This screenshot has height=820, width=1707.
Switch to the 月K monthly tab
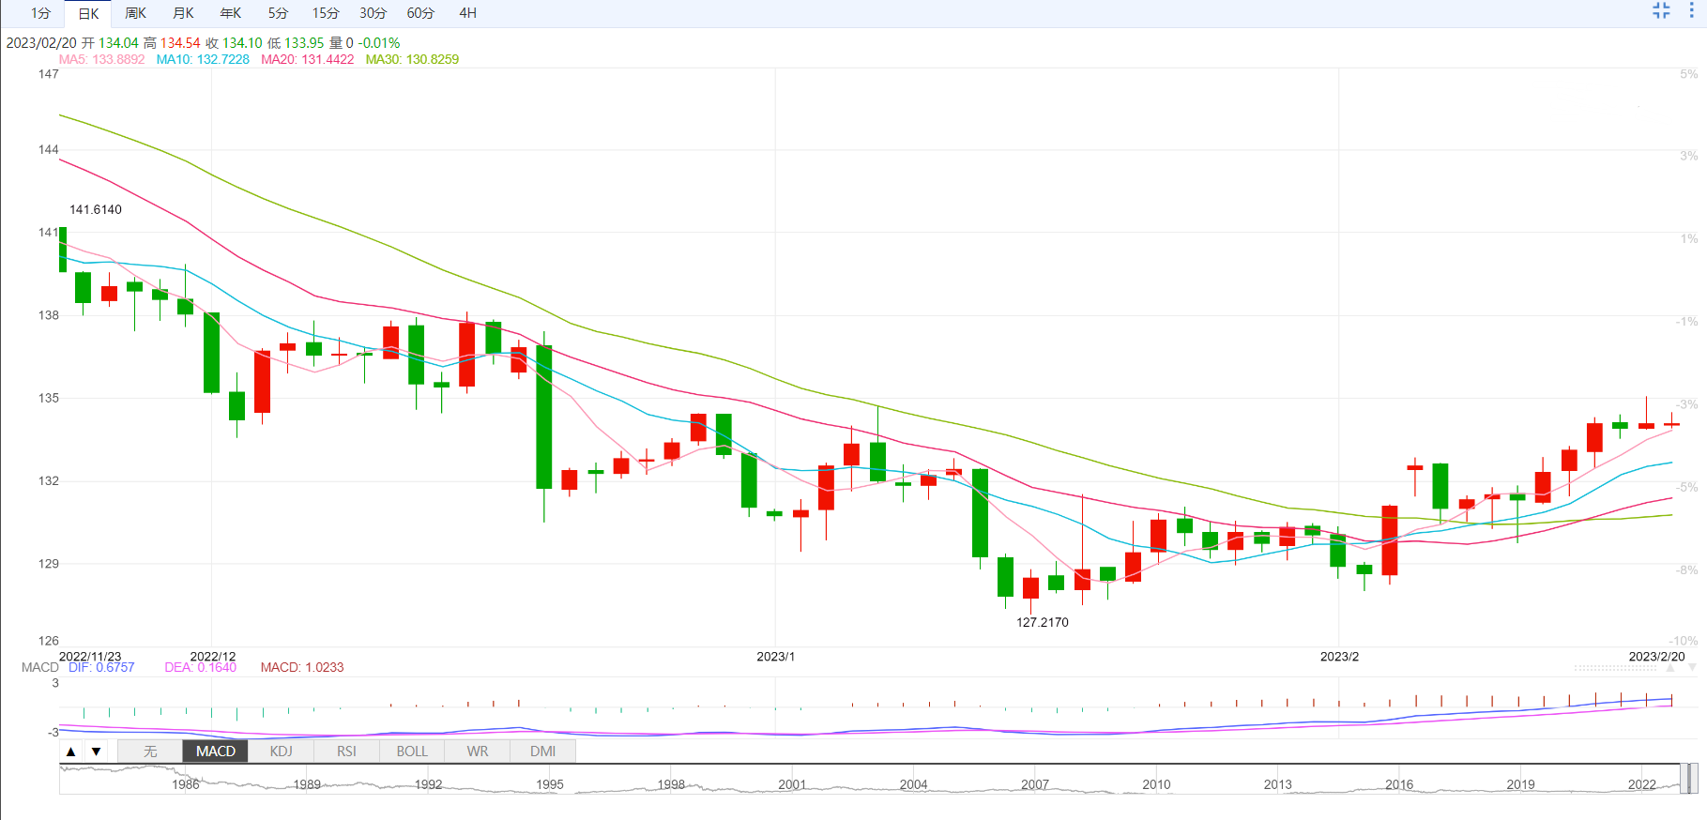(x=184, y=13)
